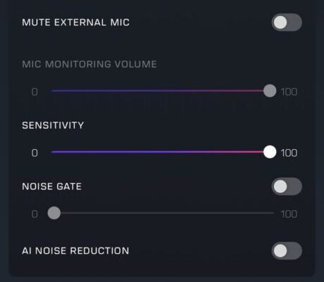Screen dimensions: 324x282
Task: Click the Noise Gate slider 100 label
Action: [289, 214]
